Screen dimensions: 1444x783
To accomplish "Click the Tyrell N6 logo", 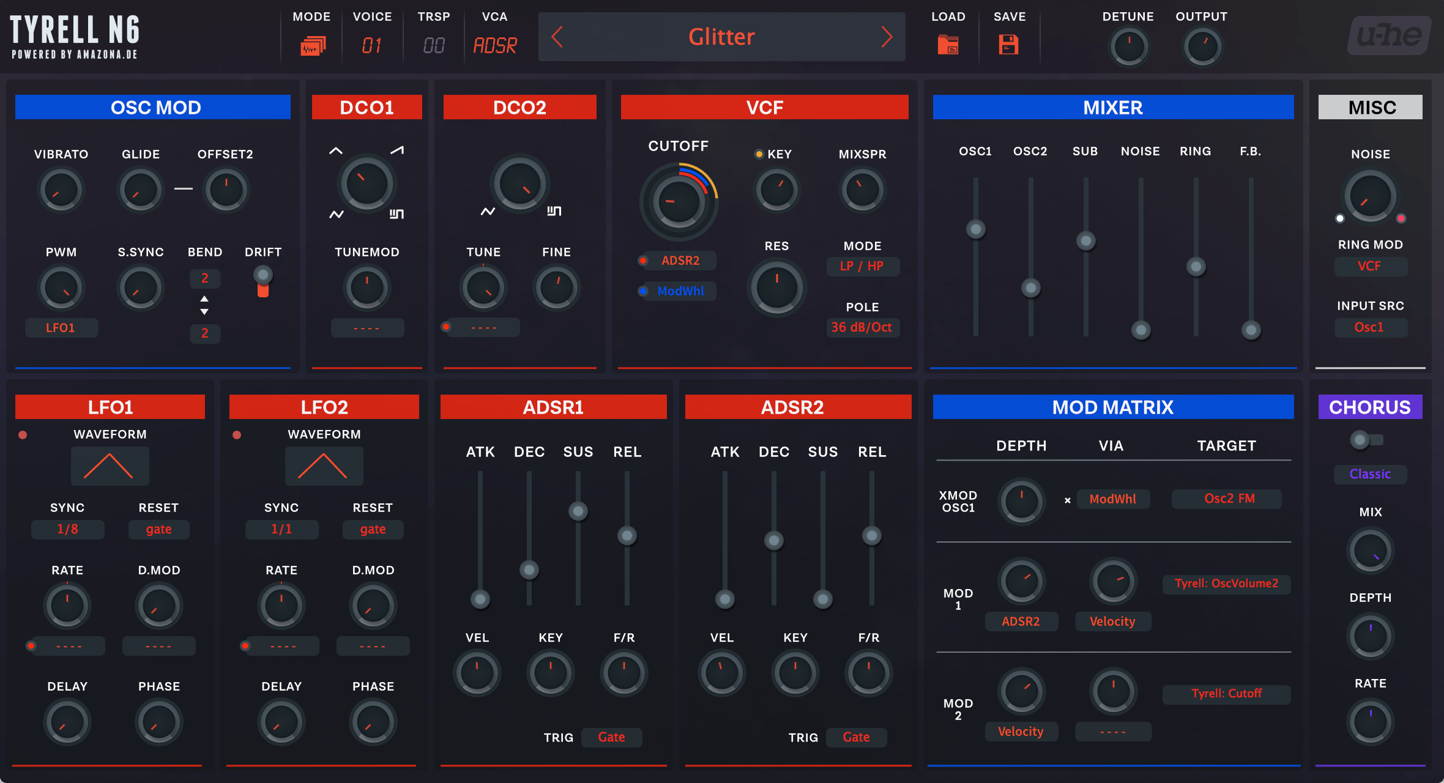I will click(x=75, y=37).
